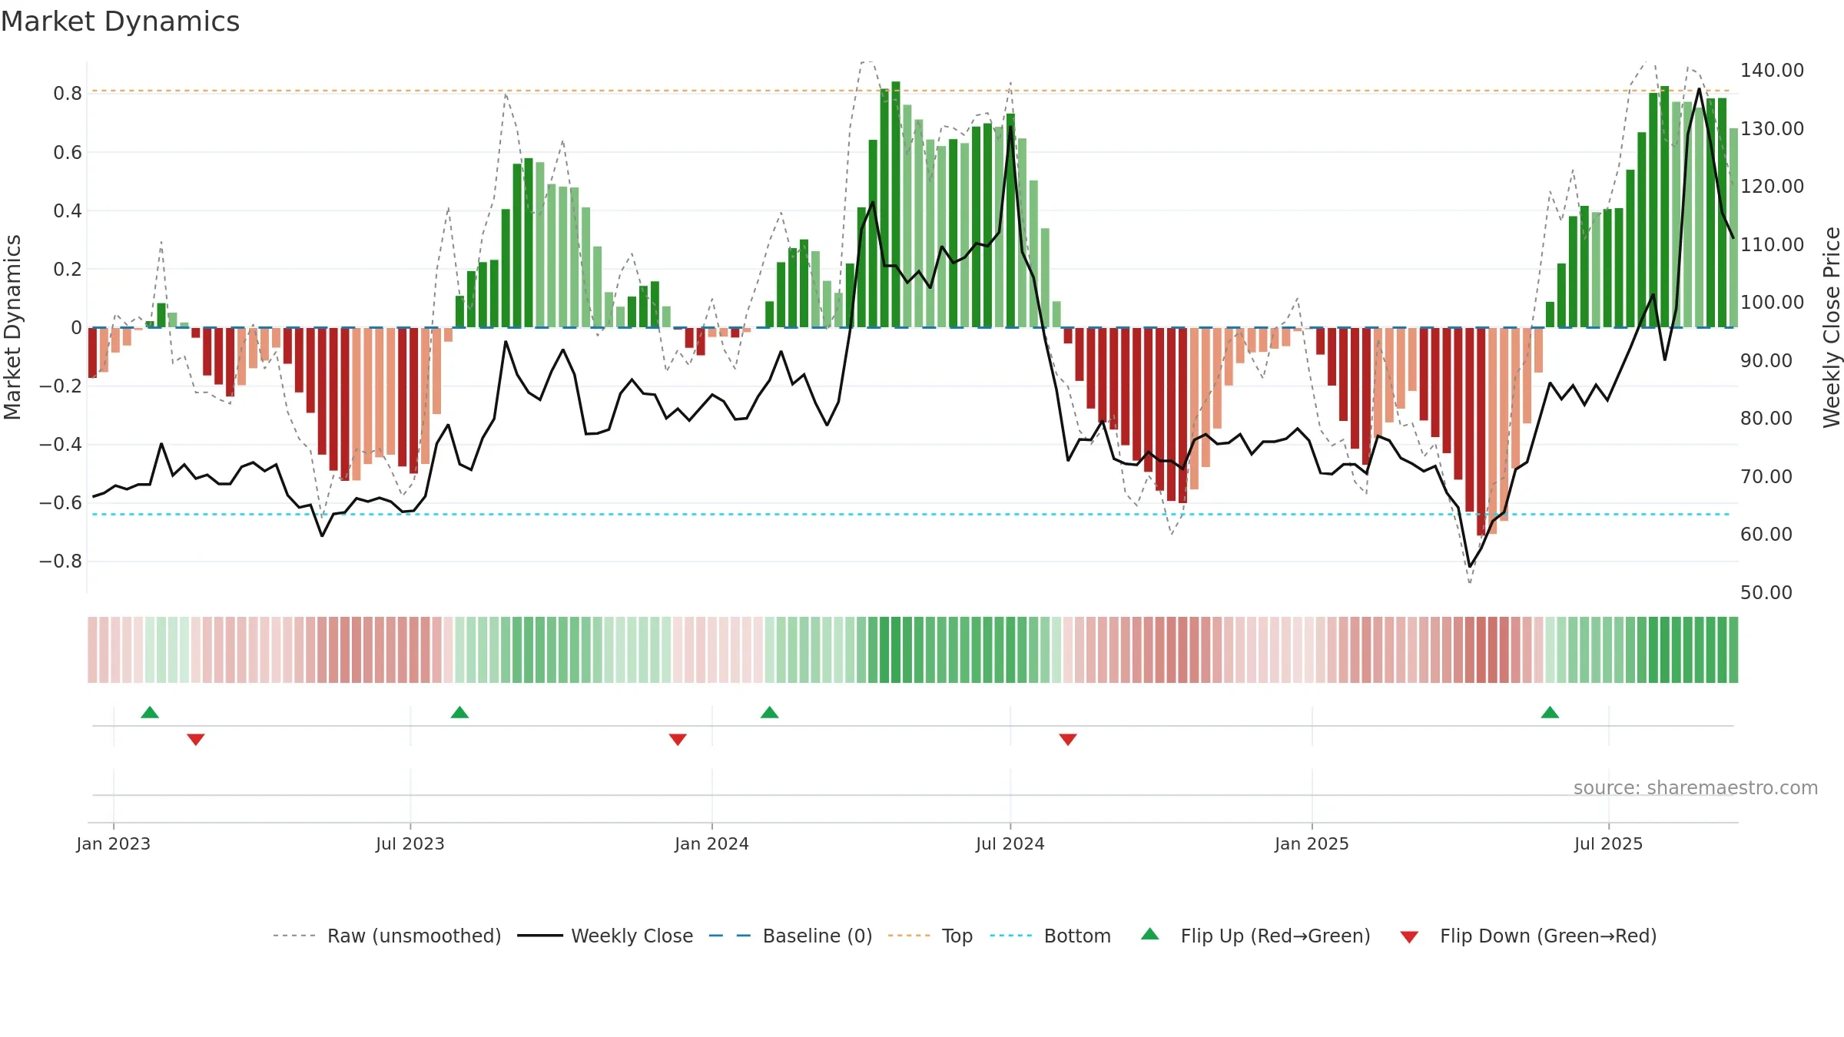
Task: Select the flip-down marker before Jan 2024
Action: [x=678, y=740]
